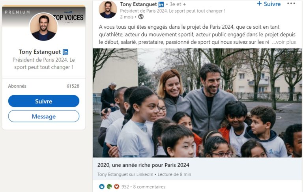View the 8 commentaires link
This screenshot has height=192, width=303.
pos(149,187)
